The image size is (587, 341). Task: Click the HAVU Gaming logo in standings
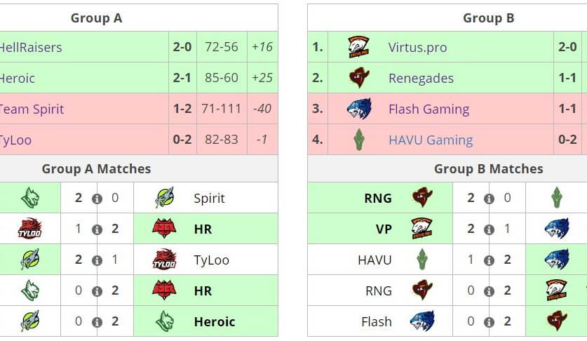[x=359, y=140]
